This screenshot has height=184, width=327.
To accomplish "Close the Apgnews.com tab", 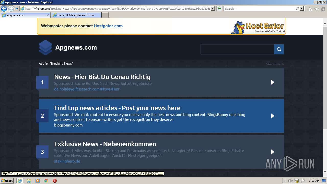I will coord(48,15).
